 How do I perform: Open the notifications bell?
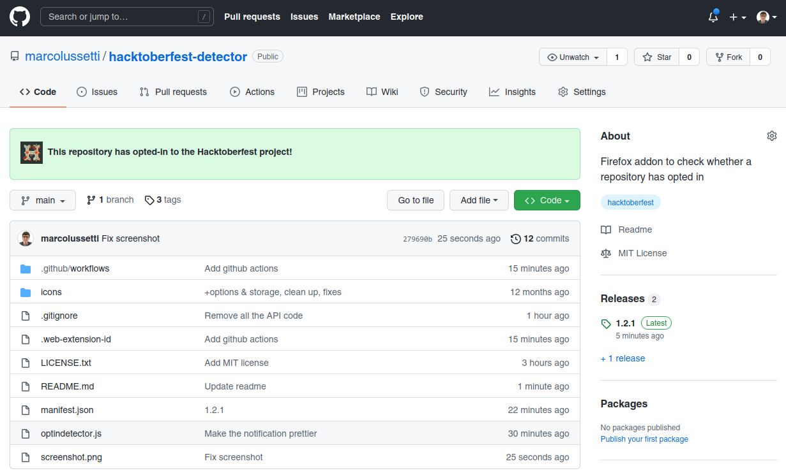click(713, 17)
